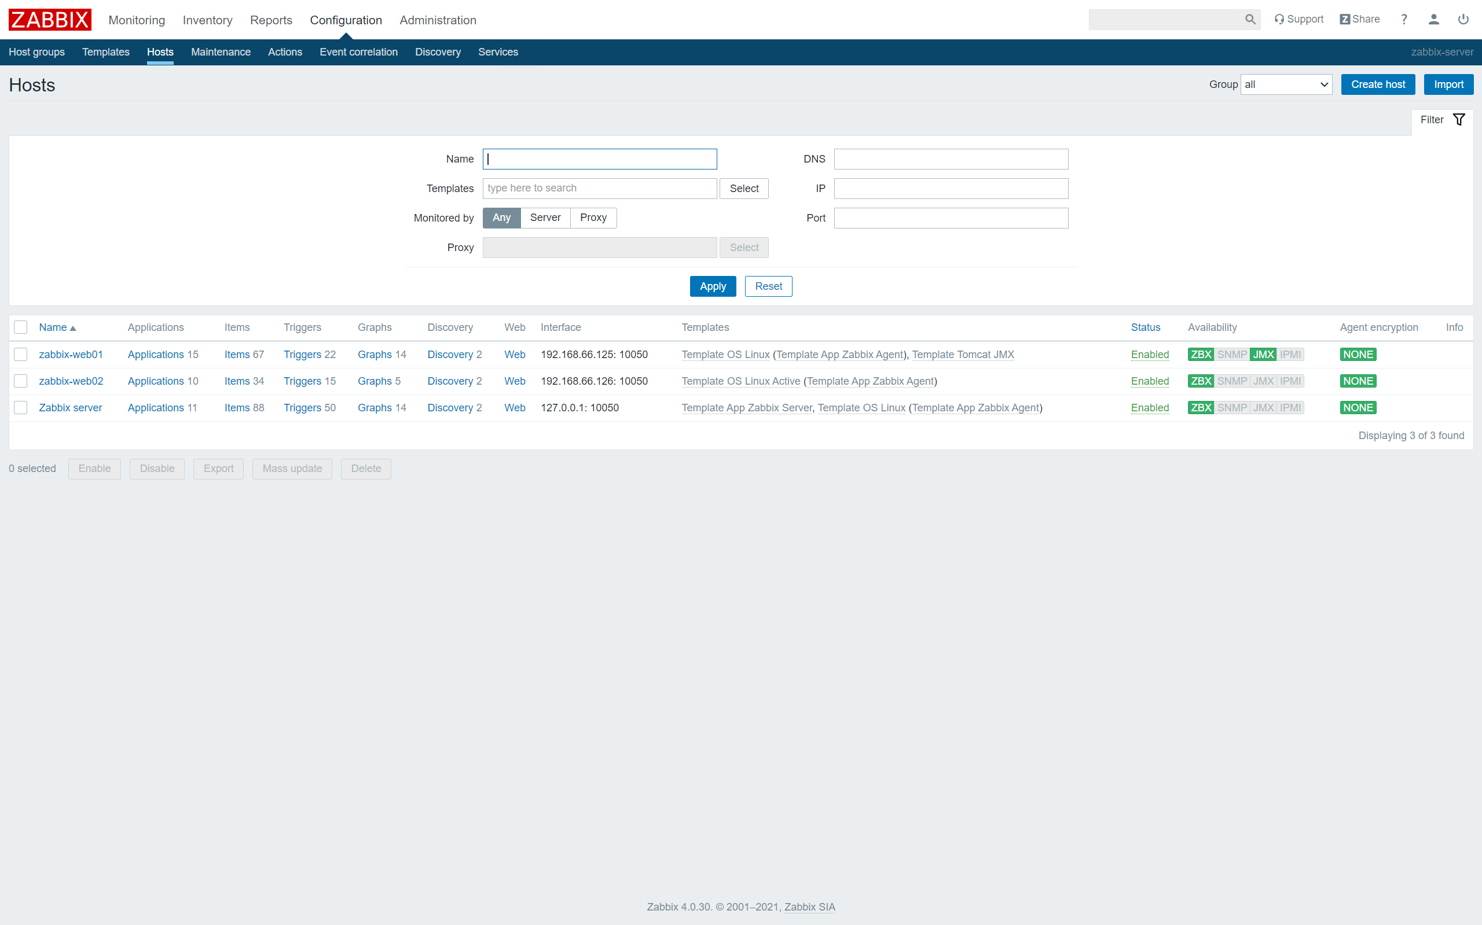Focus the filter Name input
The image size is (1482, 925).
(599, 159)
